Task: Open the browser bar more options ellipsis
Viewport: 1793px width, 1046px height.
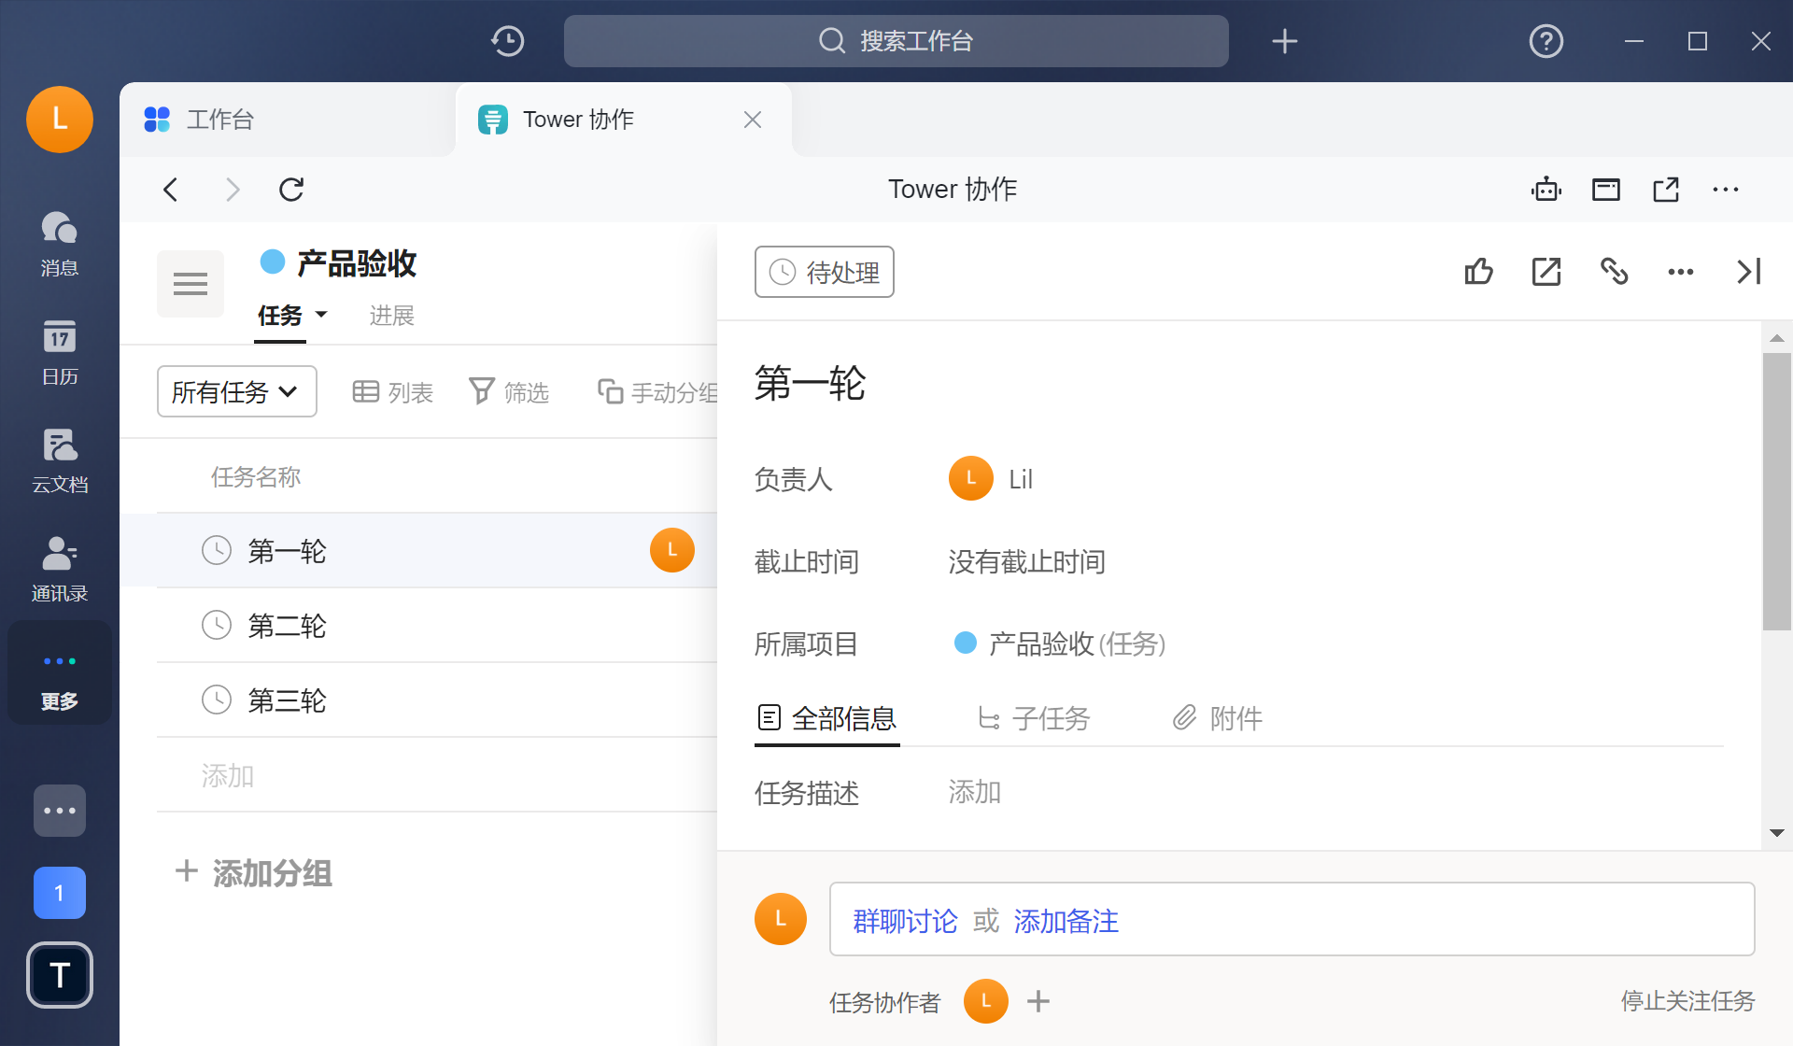Action: tap(1726, 190)
